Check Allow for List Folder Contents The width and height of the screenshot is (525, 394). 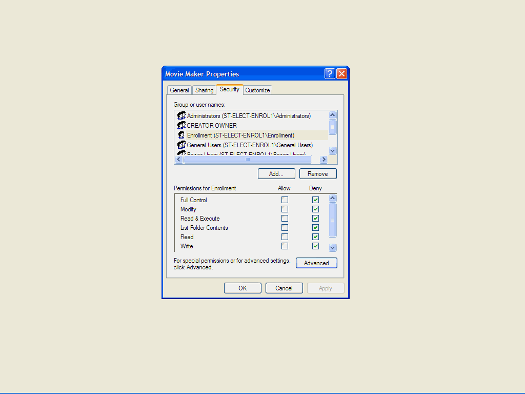point(285,227)
